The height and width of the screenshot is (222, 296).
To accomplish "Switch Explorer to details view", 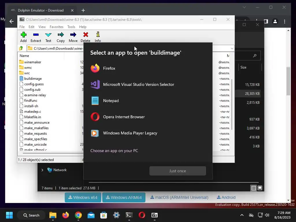I will 254,188.
